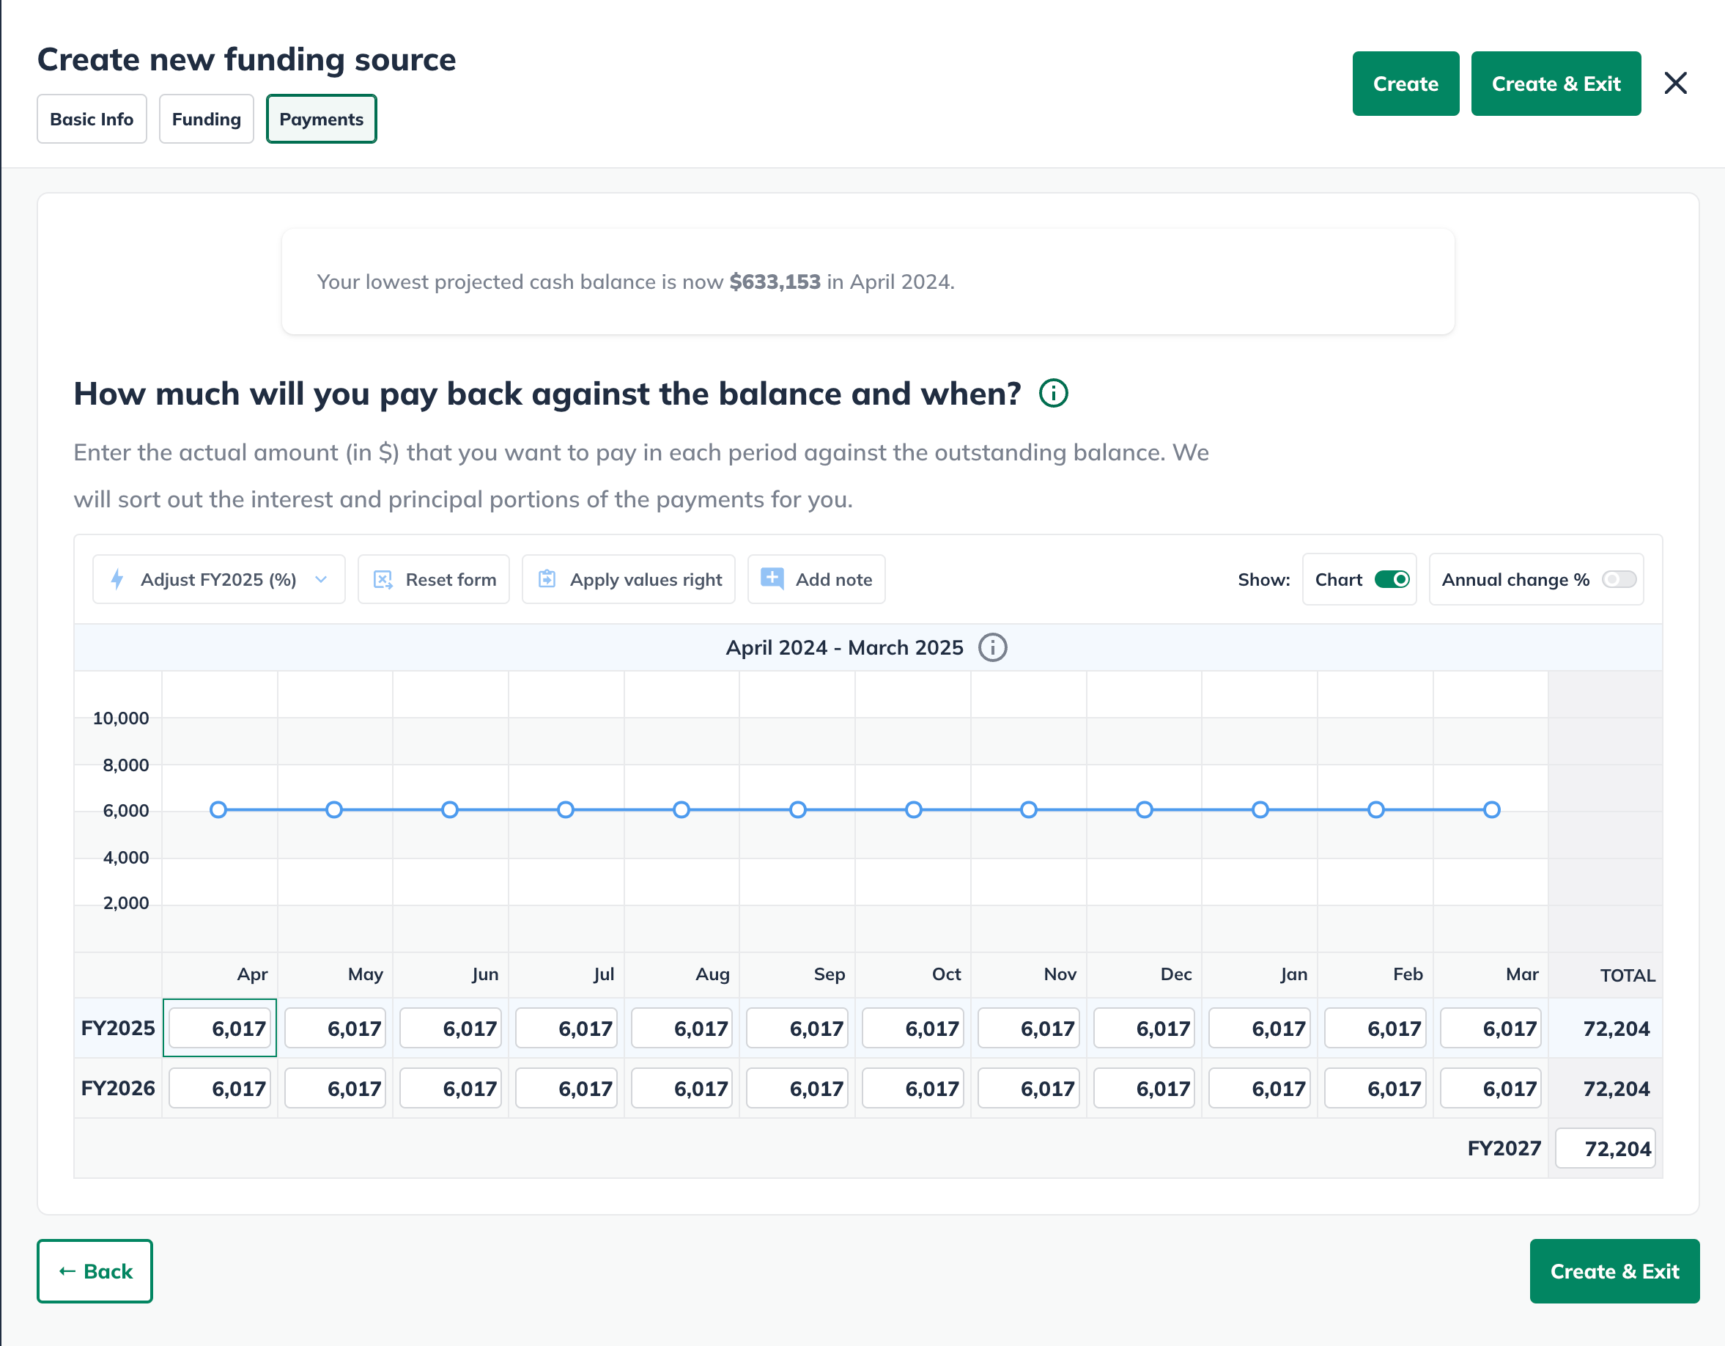The height and width of the screenshot is (1346, 1725).
Task: Click the FY2026 Nov payment field
Action: pyautogui.click(x=1028, y=1087)
